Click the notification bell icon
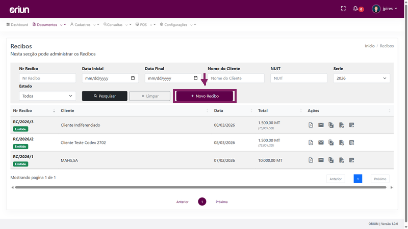Screen dimensions: 408x229 coord(355,9)
